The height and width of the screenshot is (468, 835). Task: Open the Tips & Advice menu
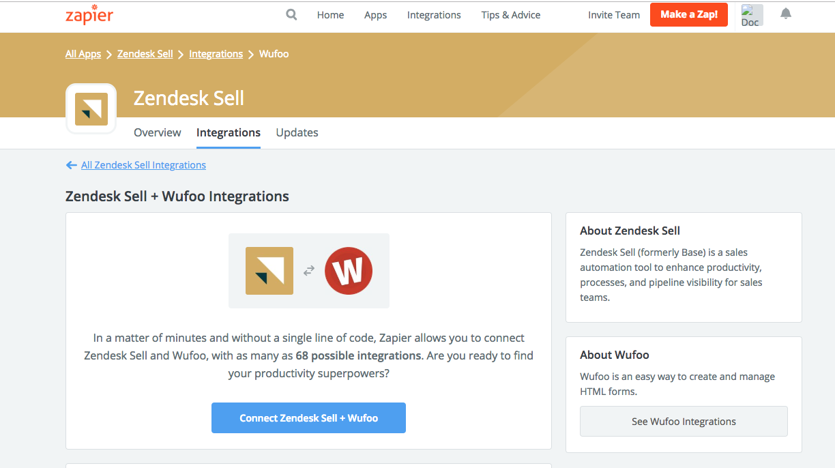coord(510,15)
